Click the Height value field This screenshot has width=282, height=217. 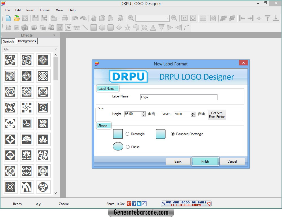[133, 114]
